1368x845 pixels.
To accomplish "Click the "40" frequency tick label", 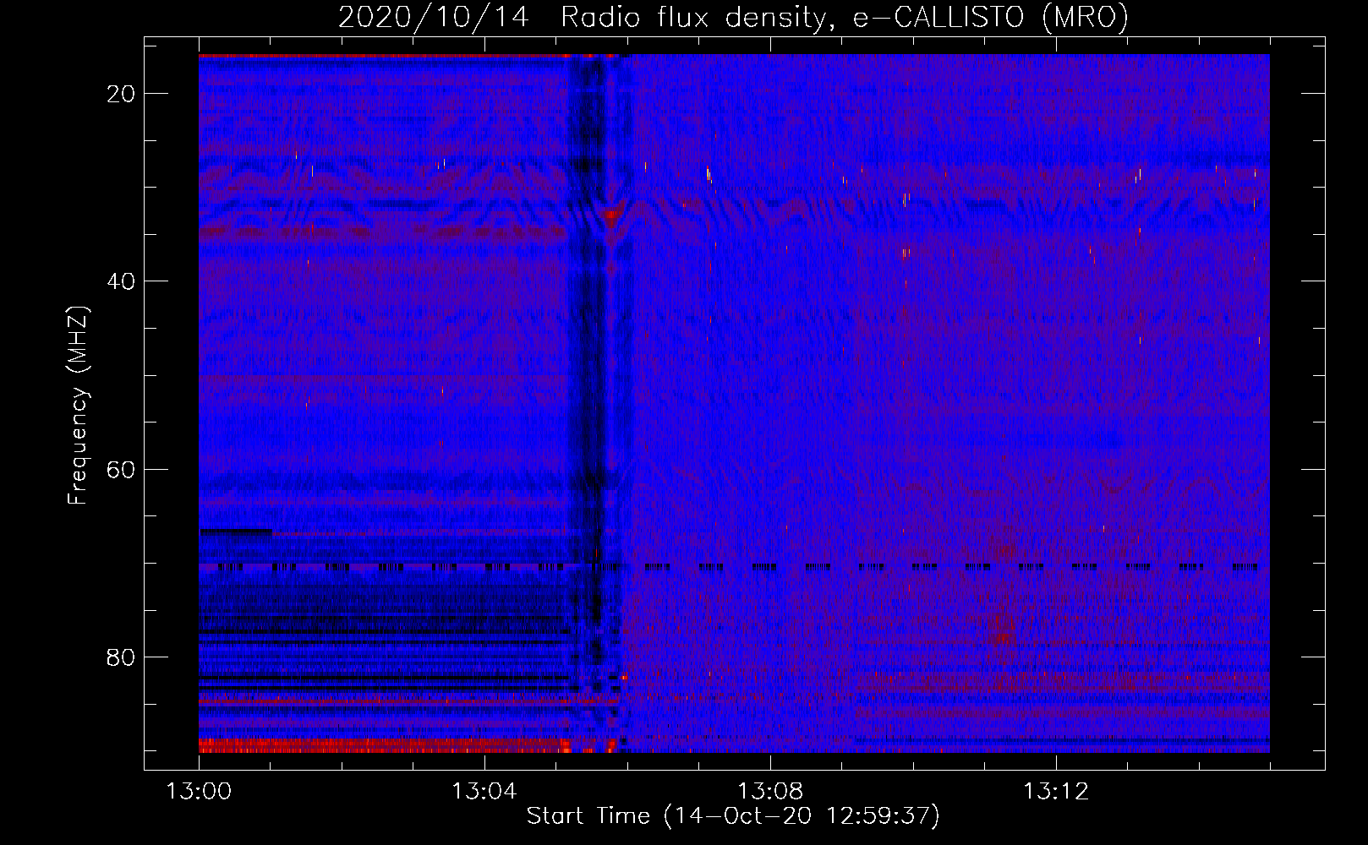I will pyautogui.click(x=122, y=281).
